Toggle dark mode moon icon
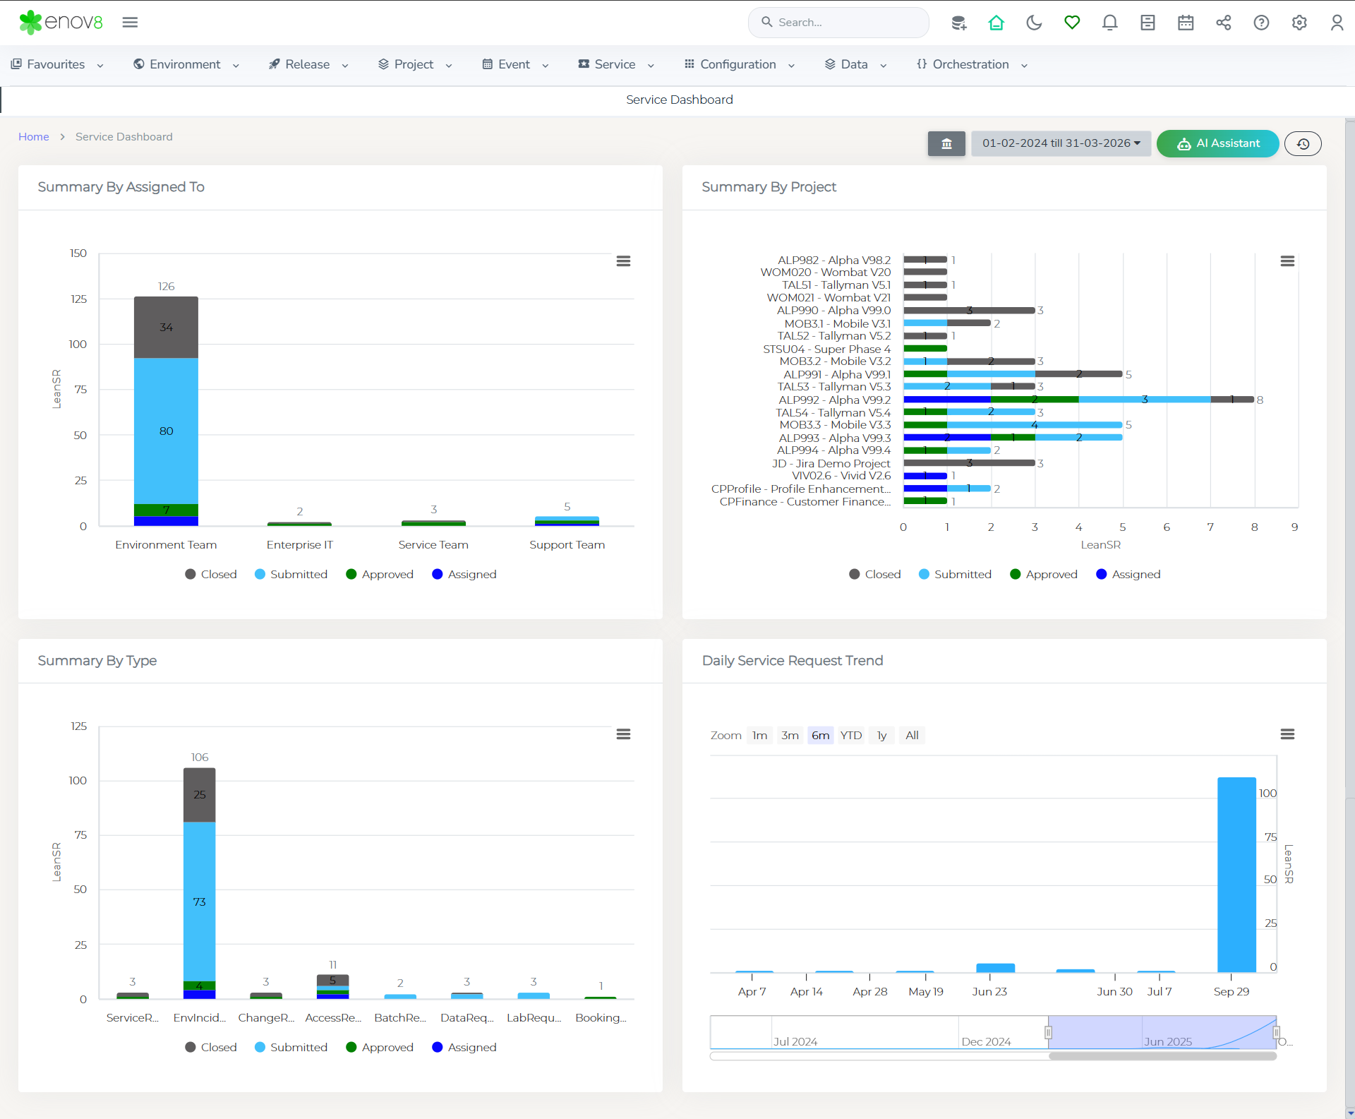 (x=1034, y=23)
